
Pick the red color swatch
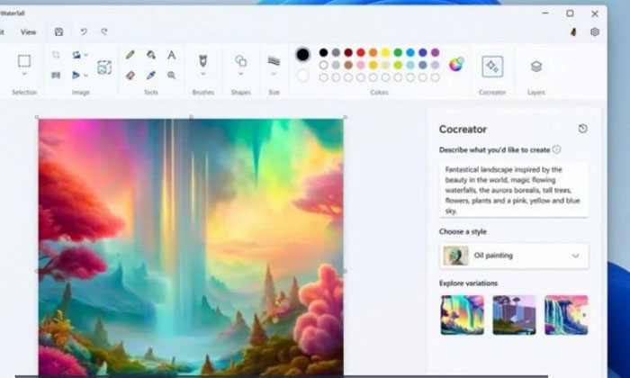click(x=360, y=52)
